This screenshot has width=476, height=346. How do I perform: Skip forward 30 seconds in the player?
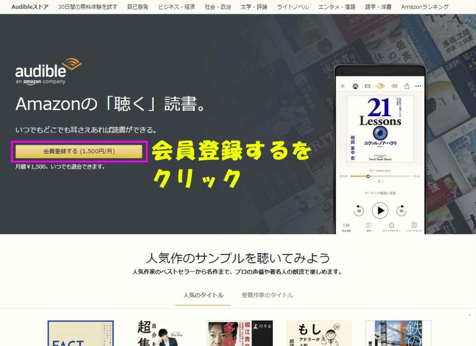click(401, 210)
